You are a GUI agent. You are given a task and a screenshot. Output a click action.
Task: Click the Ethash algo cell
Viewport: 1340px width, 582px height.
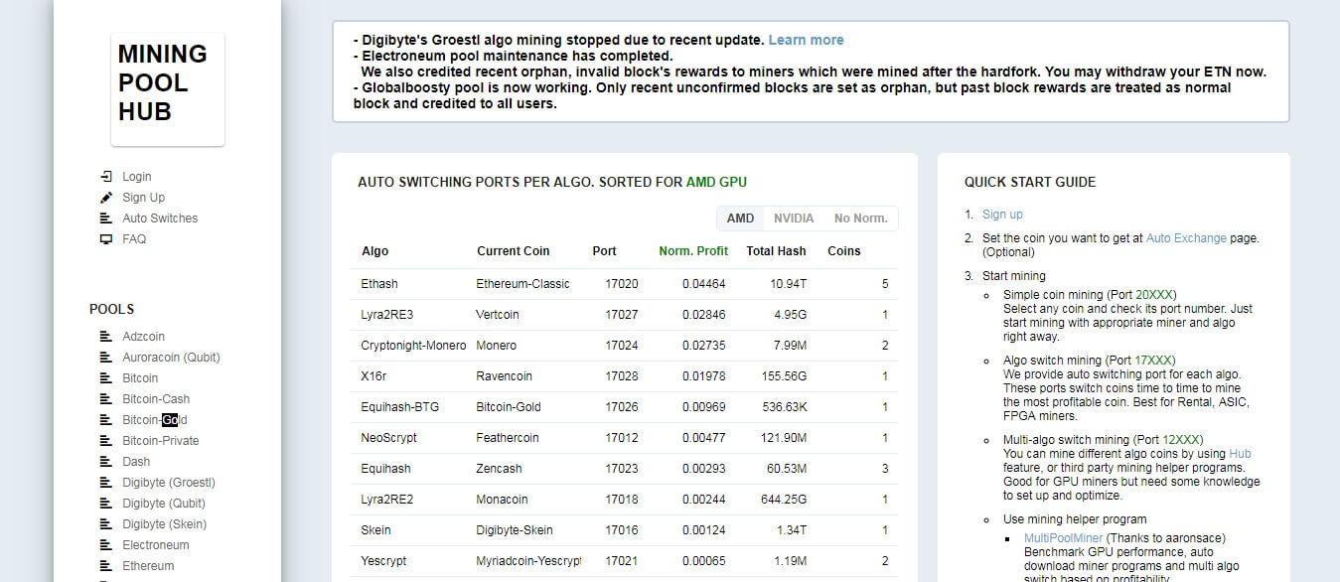[379, 284]
